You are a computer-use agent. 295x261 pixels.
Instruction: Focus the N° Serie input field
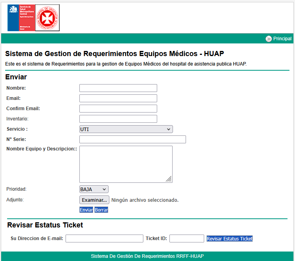coord(133,139)
